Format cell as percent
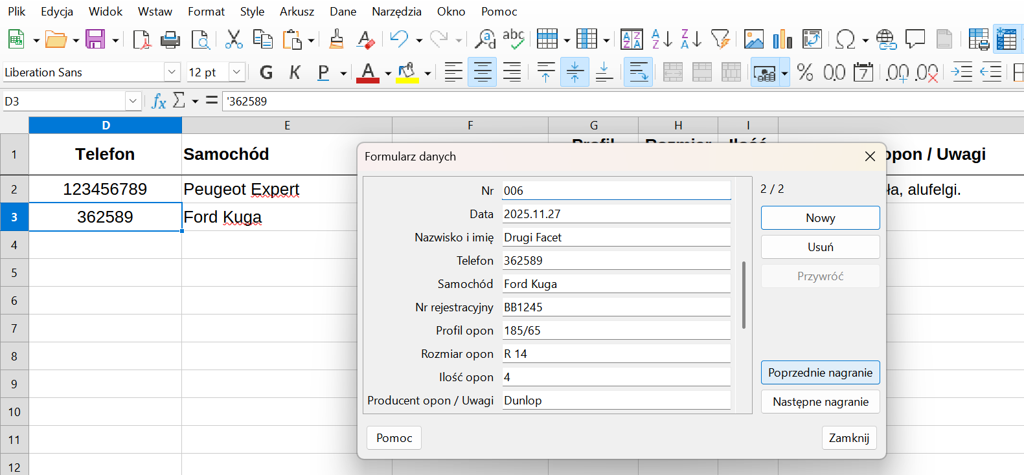This screenshot has width=1024, height=475. [805, 72]
